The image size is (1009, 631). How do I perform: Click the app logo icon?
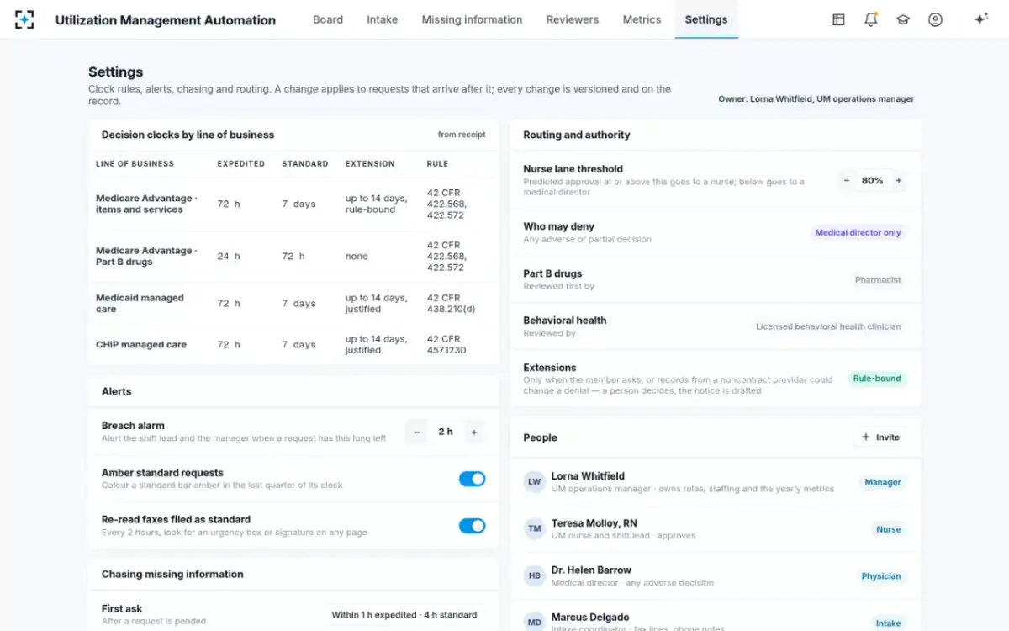24,19
